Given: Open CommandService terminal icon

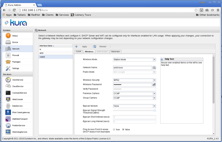Looking at the screenshot, I should click(x=8, y=93).
